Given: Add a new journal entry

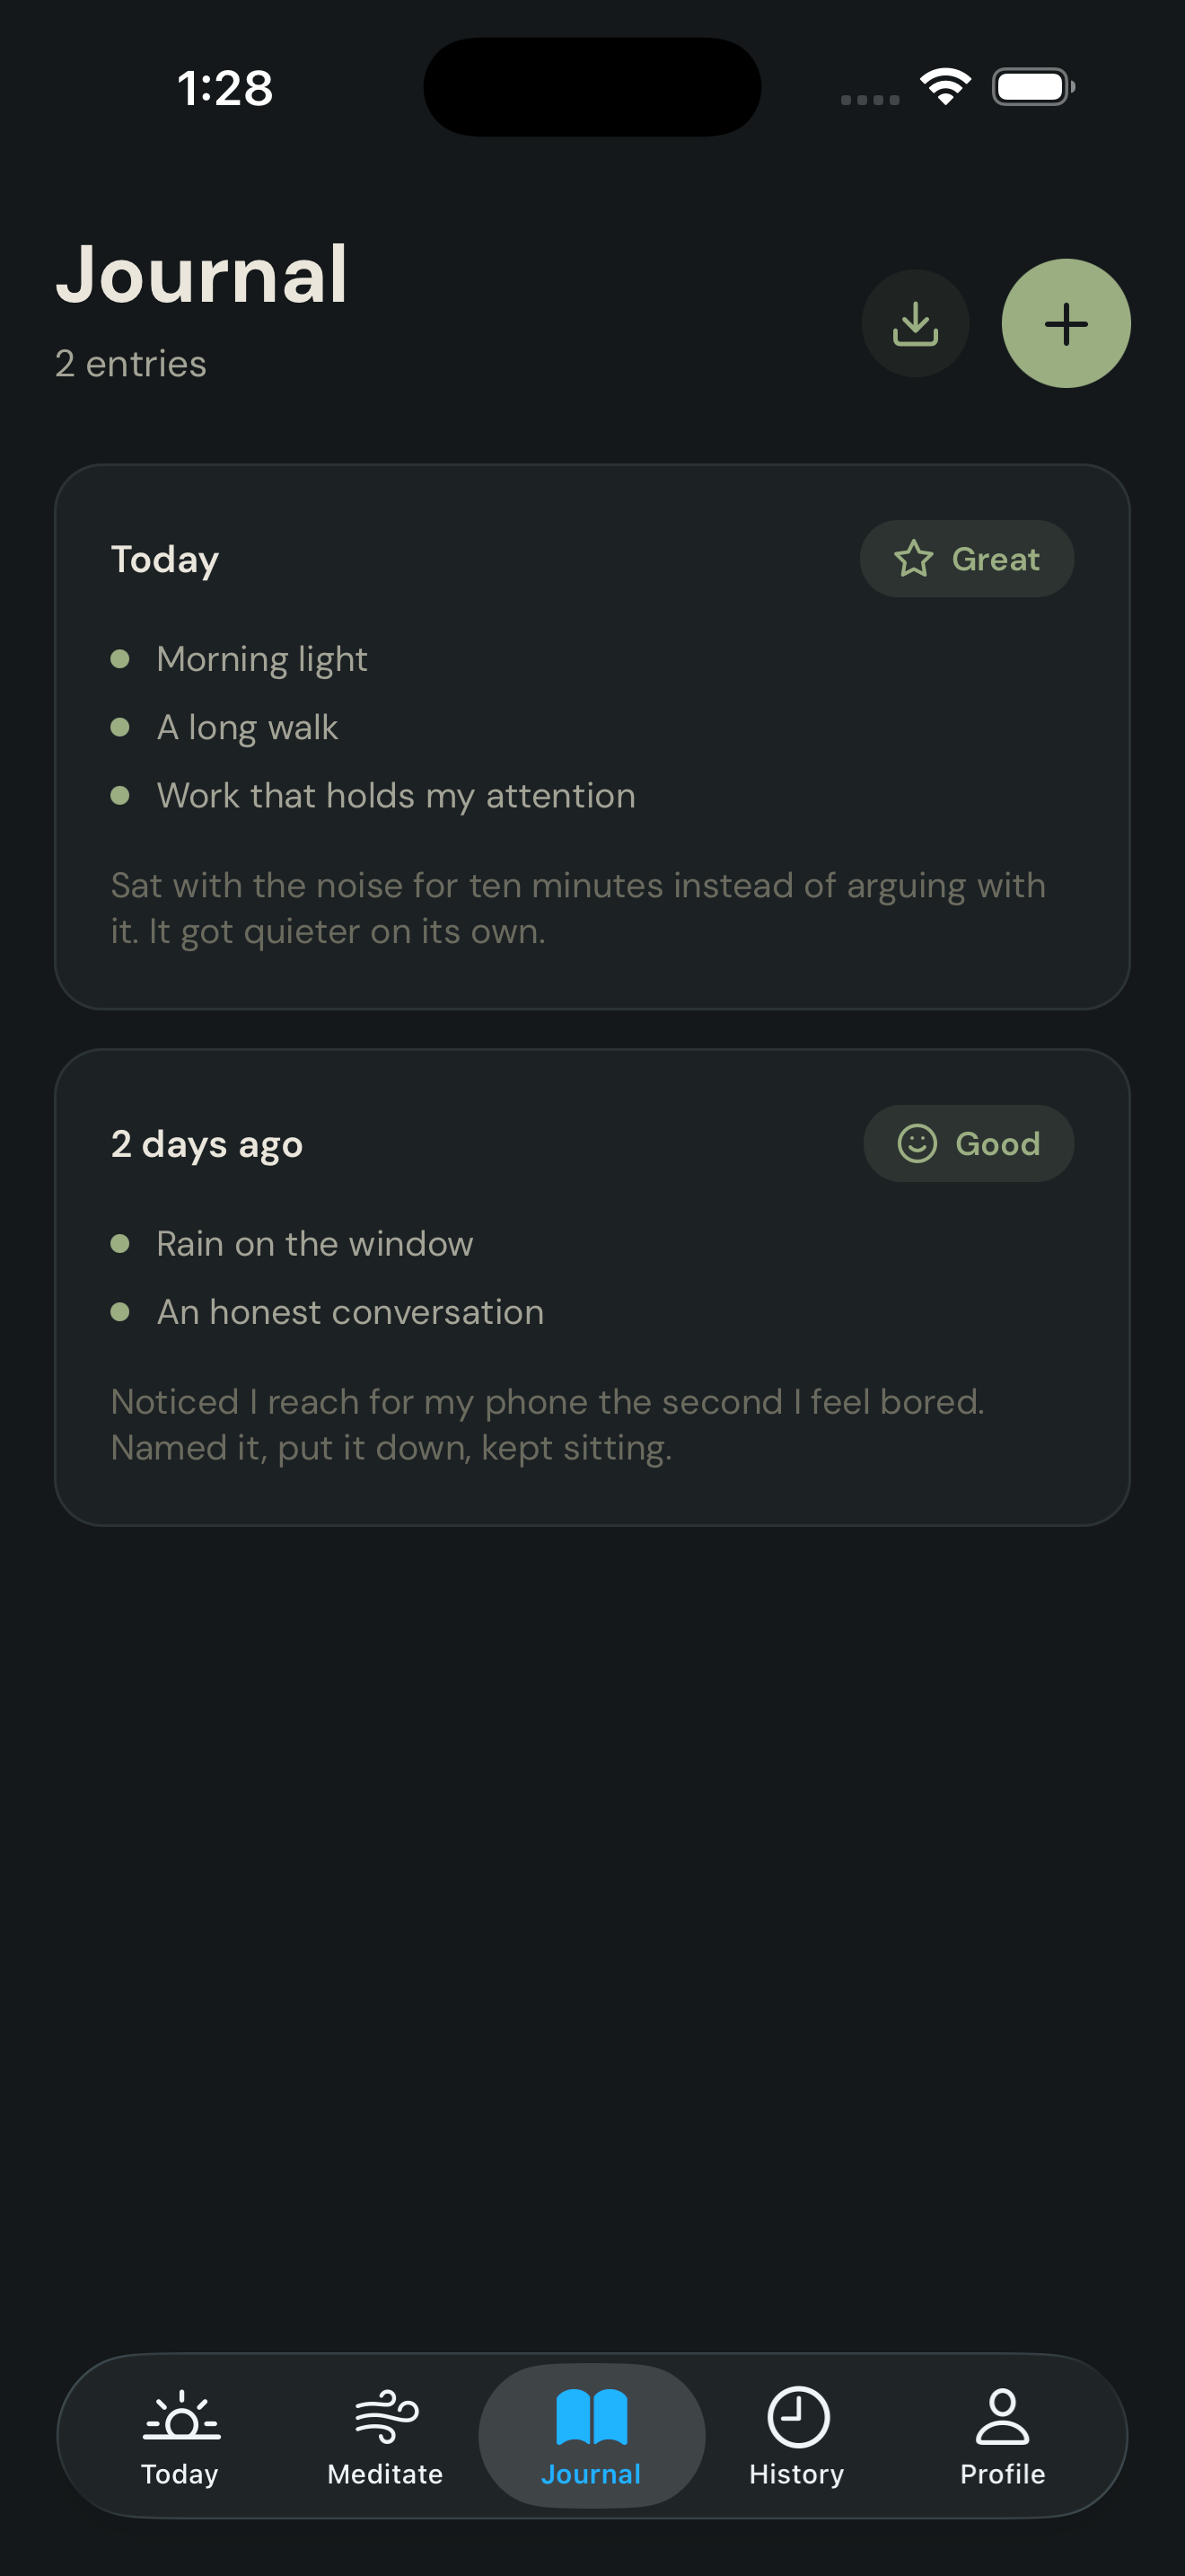Looking at the screenshot, I should click(x=1066, y=323).
